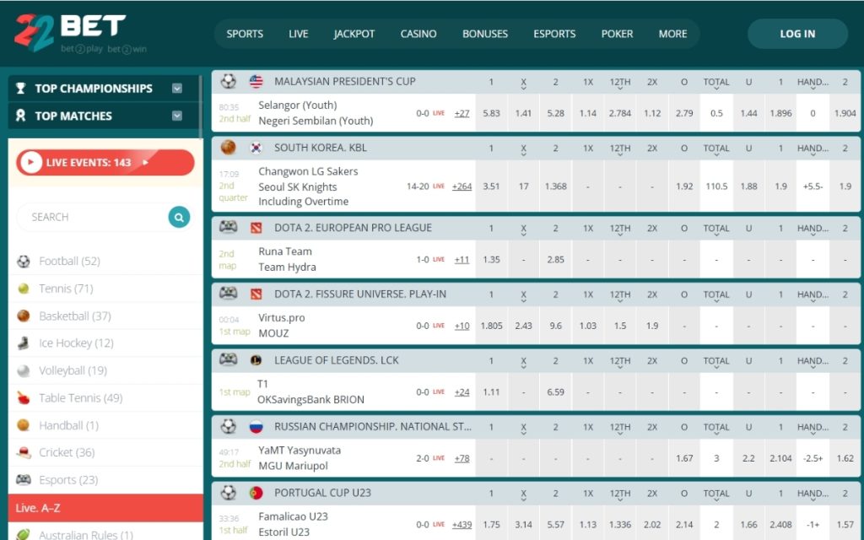Select over odds 1.67 for YaMT Yasynuvata
864x540 pixels.
(x=684, y=458)
